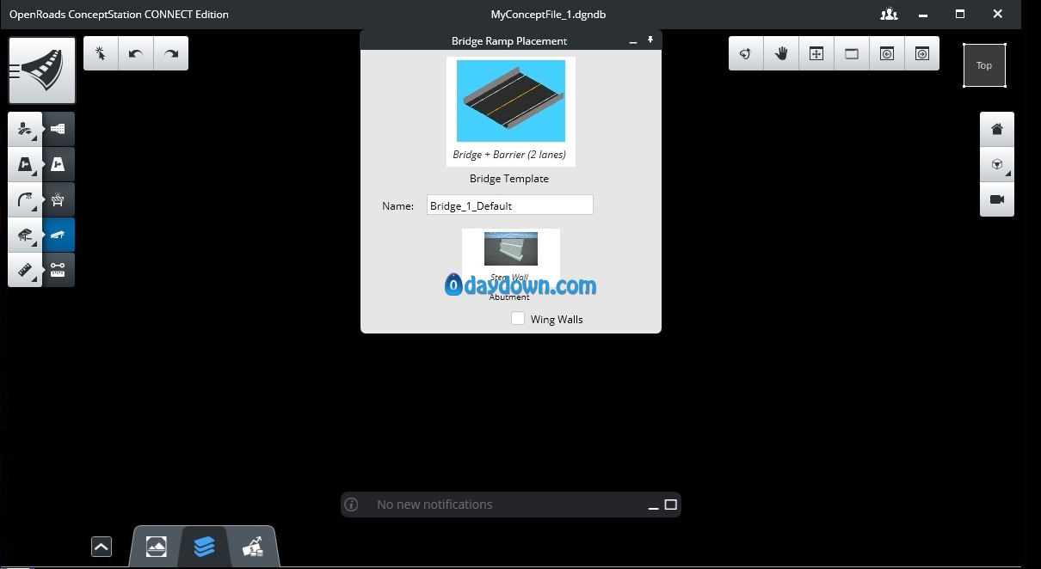Switch to the cost estimate tab
Viewport: 1041px width, 569px height.
[253, 547]
